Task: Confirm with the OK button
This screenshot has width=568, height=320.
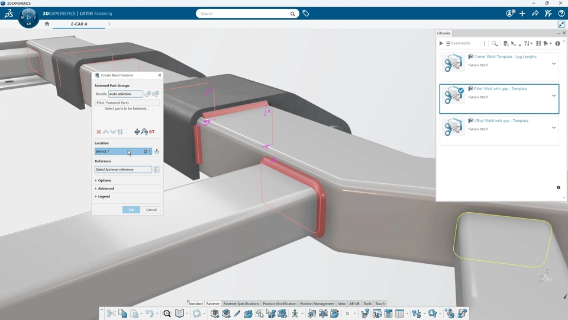Action: (131, 210)
